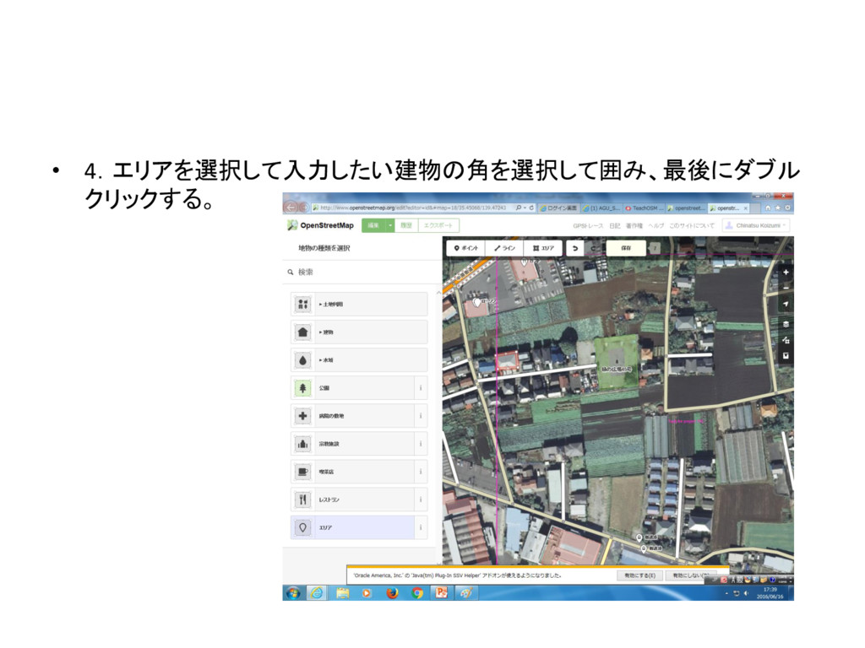Open the editor dropdown arrow next to 編集
The width and height of the screenshot is (865, 648).
pyautogui.click(x=390, y=225)
